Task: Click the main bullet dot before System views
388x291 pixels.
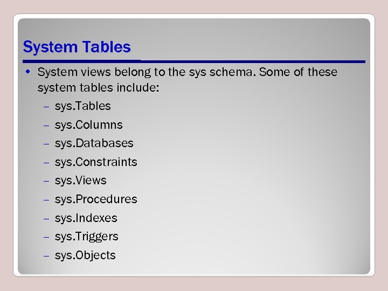Action: click(x=28, y=72)
